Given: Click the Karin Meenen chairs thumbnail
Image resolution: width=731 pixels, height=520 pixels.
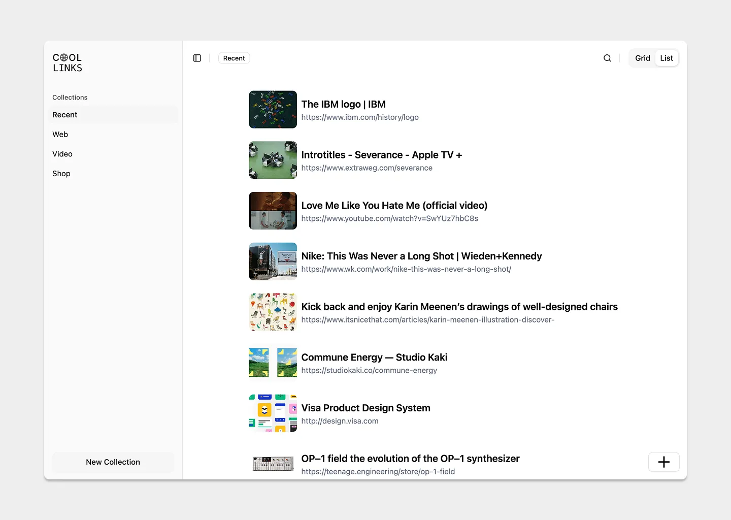Looking at the screenshot, I should click(x=273, y=312).
